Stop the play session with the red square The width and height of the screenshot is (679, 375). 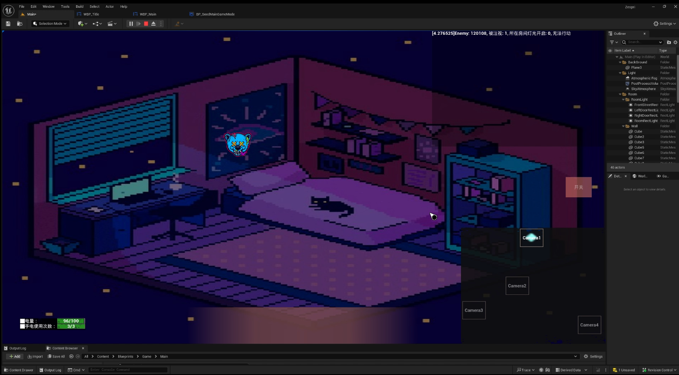pyautogui.click(x=146, y=23)
